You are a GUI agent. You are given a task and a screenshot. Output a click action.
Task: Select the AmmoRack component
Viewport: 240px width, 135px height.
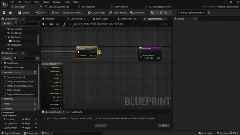point(16,29)
